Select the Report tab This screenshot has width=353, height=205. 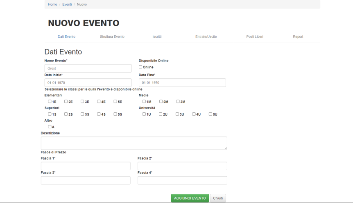(x=298, y=37)
